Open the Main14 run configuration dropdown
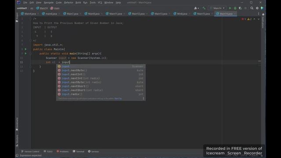Screen dimensions: 281x158 pyautogui.click(x=217, y=8)
